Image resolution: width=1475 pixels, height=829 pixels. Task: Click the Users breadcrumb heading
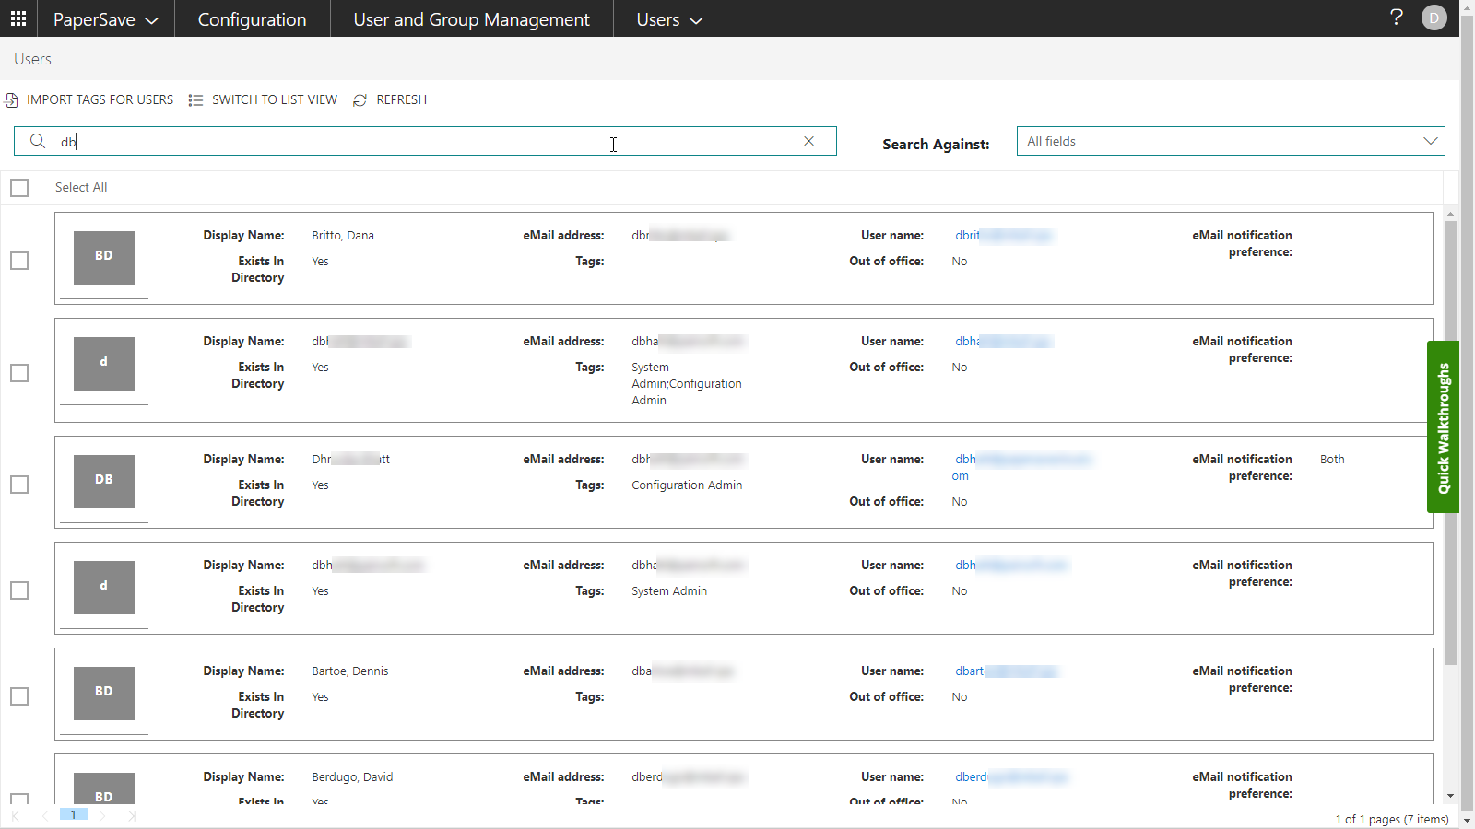pyautogui.click(x=32, y=59)
